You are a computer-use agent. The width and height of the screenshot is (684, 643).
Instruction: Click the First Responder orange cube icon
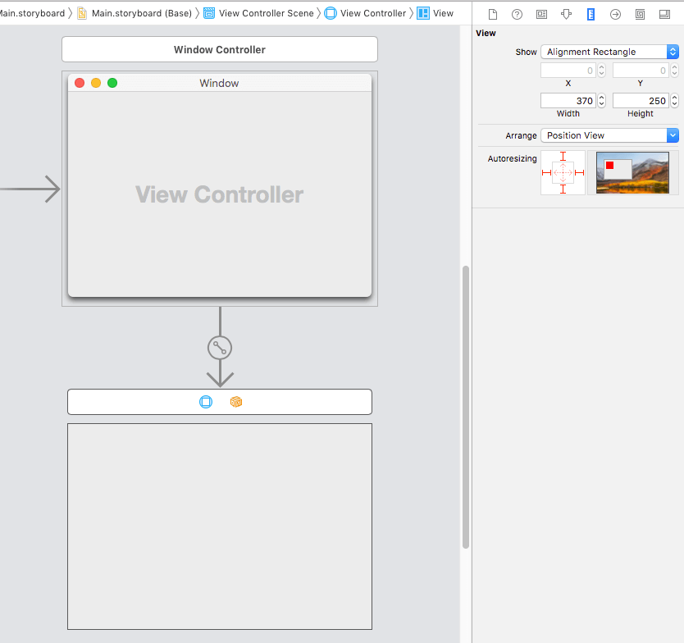[236, 402]
